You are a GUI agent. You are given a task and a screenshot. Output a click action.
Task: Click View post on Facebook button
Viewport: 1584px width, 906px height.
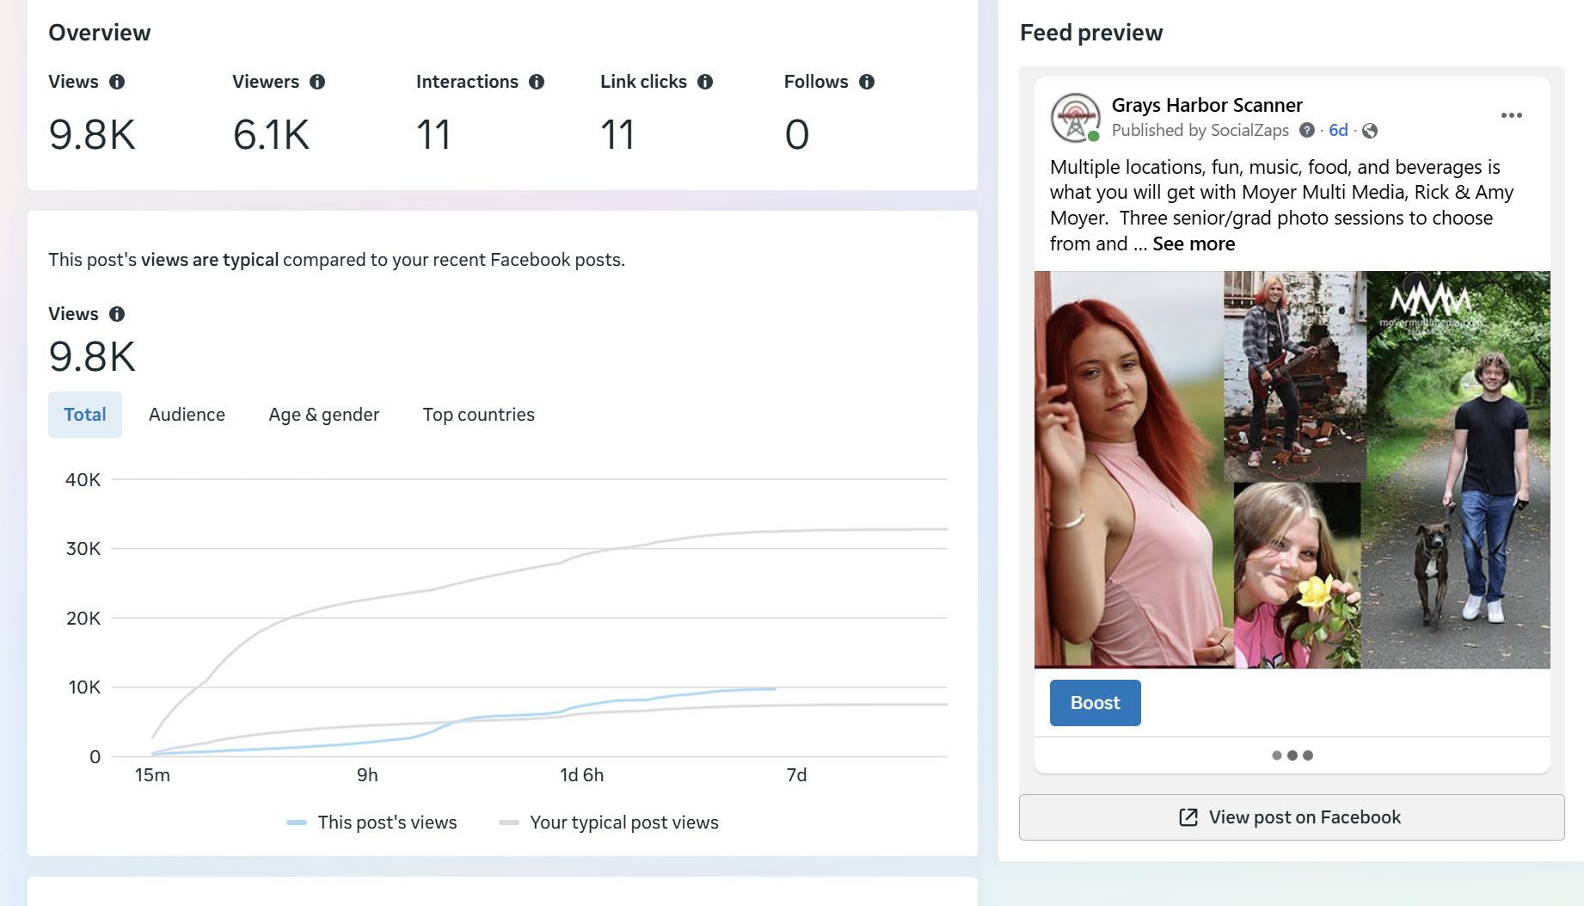pos(1292,817)
